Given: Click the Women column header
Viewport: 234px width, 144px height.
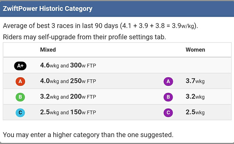Looking at the screenshot, I should click(x=195, y=50).
